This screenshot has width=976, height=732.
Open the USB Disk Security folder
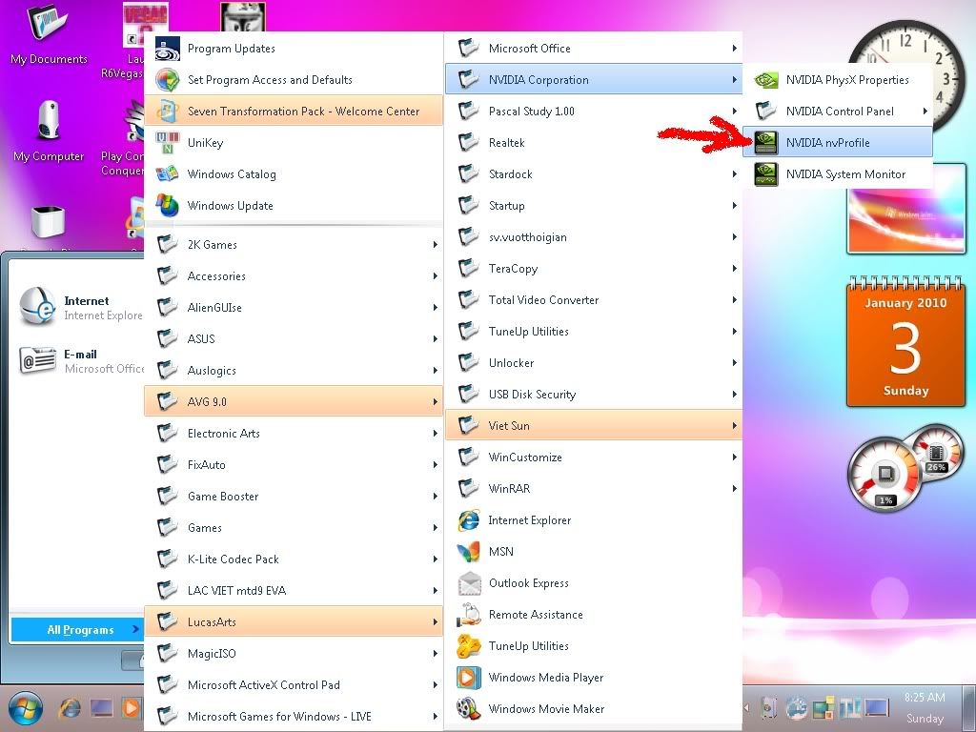click(x=593, y=394)
